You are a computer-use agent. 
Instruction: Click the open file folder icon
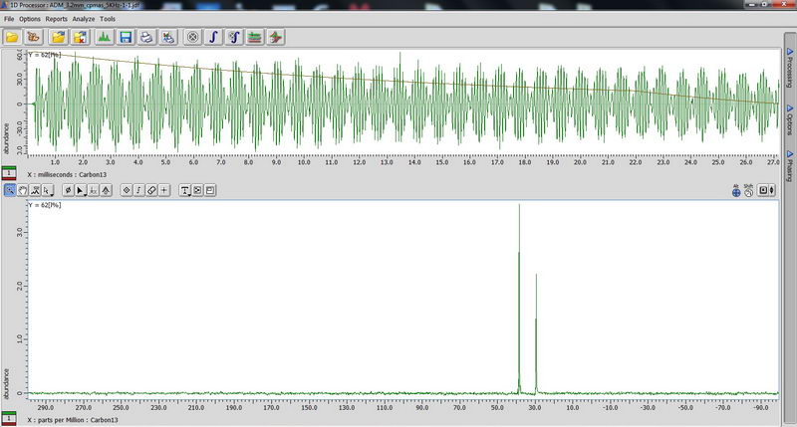(12, 37)
